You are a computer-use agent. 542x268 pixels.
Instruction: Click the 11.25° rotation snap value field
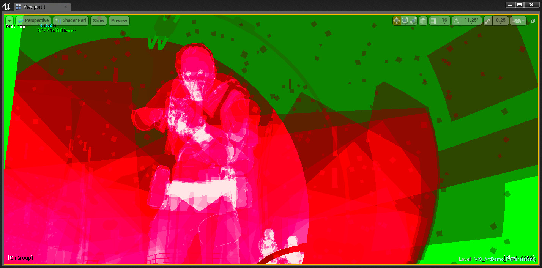click(471, 20)
